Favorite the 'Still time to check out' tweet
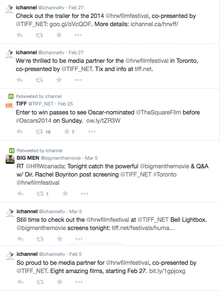The height and width of the screenshot is (291, 220). tap(59, 239)
